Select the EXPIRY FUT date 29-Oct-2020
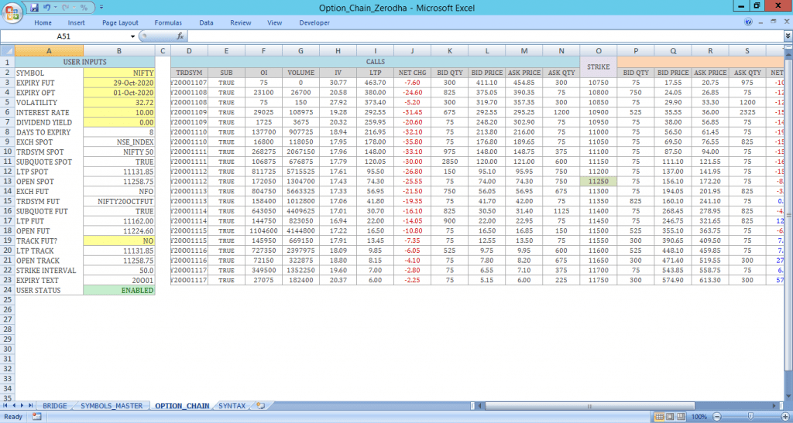This screenshot has height=423, width=793. pos(119,83)
